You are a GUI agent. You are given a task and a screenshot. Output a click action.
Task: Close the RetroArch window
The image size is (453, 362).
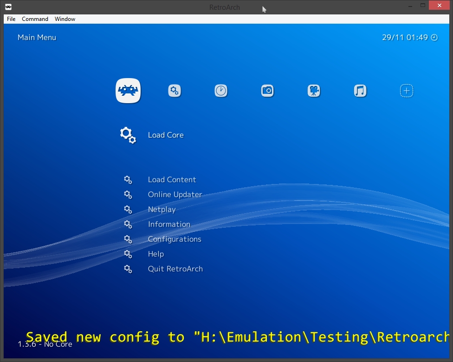pyautogui.click(x=439, y=6)
